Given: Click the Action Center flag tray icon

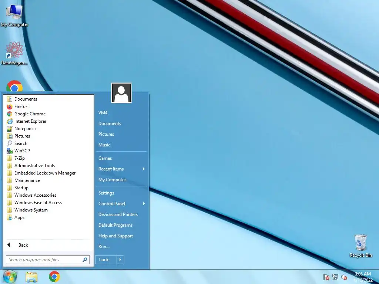Looking at the screenshot, I should tap(326, 277).
